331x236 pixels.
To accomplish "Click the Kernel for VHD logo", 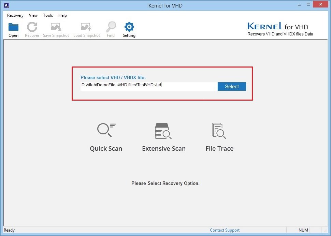I will pos(280,29).
